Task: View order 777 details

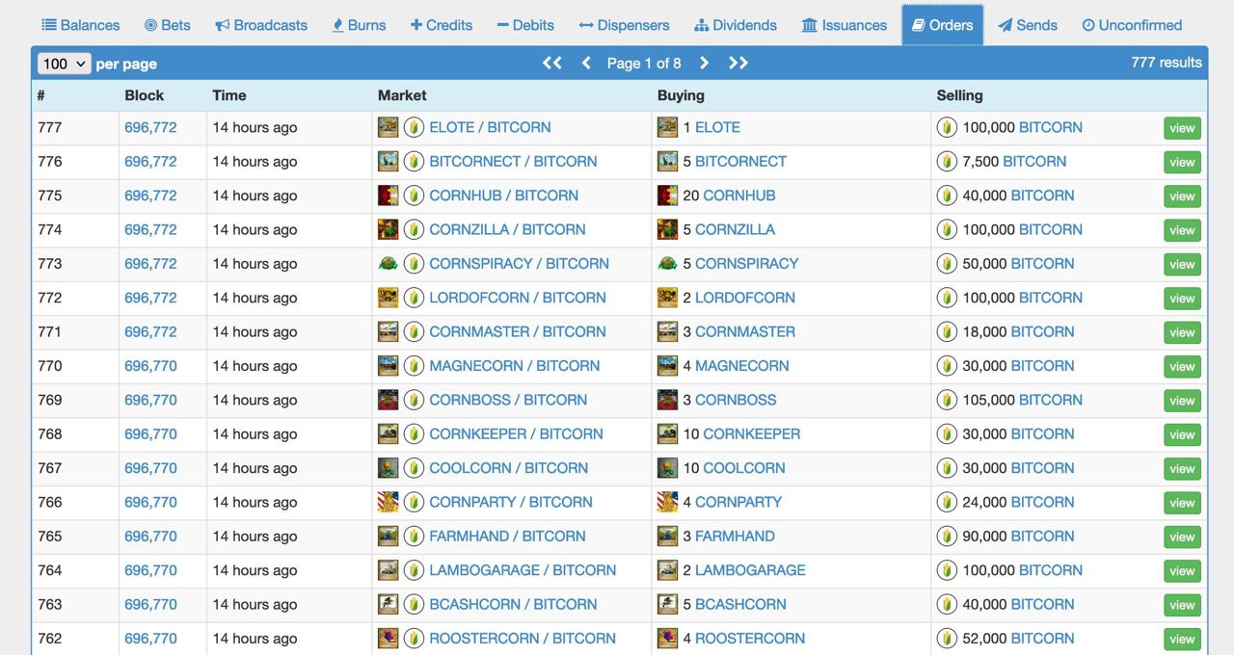Action: pyautogui.click(x=1182, y=128)
